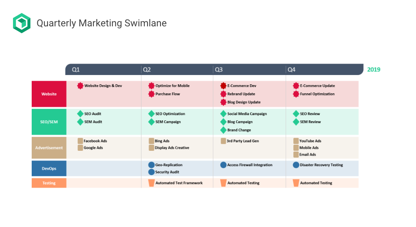This screenshot has height=227, width=416.
Task: Select the Q1 timeline header
Action: pos(76,70)
